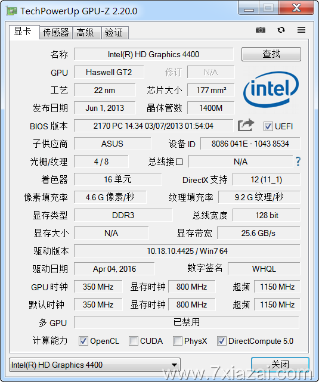Click the 驱动版本 label

pos(51,251)
